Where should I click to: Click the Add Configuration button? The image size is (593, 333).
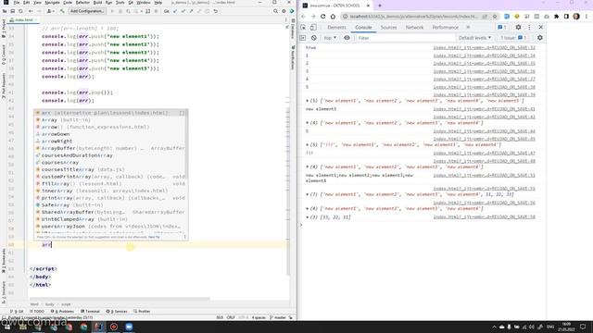pos(87,11)
